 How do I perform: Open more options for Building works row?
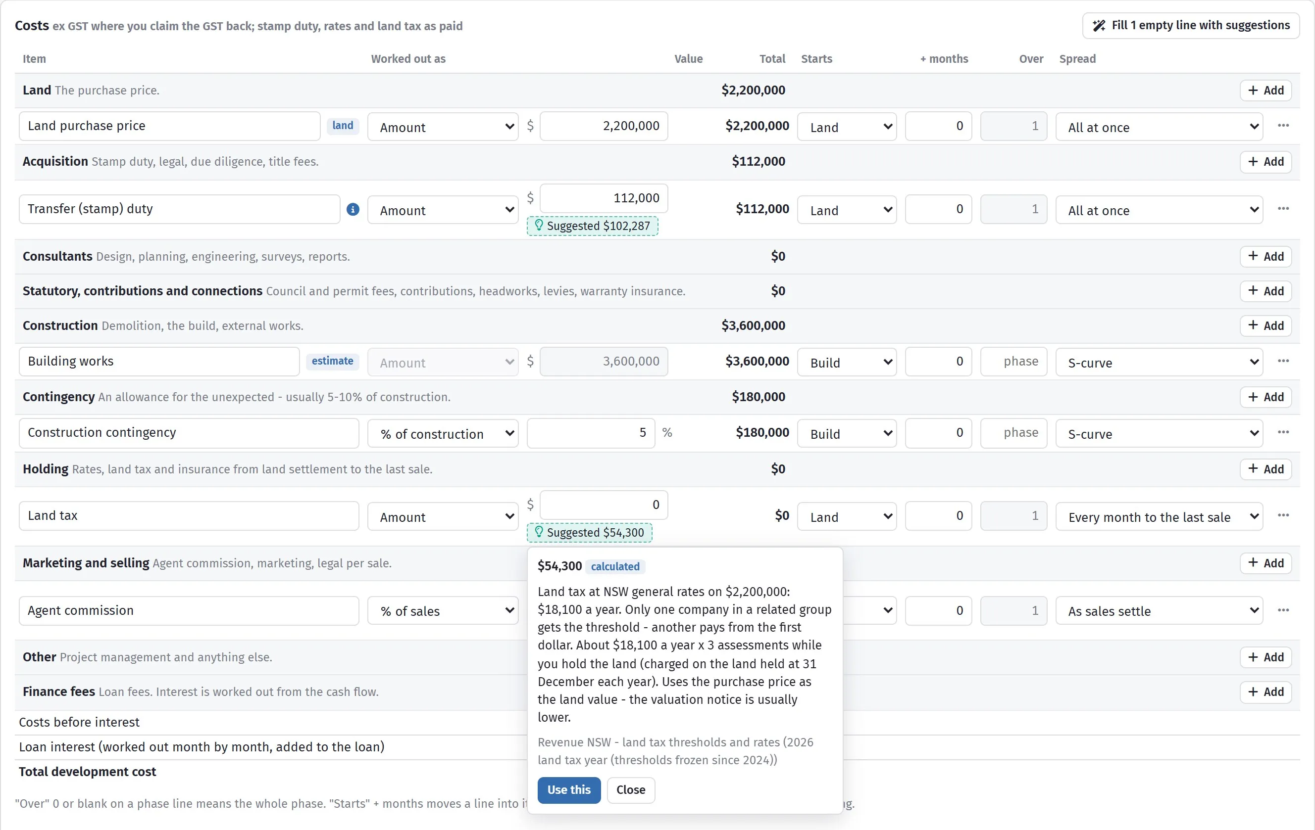coord(1283,361)
